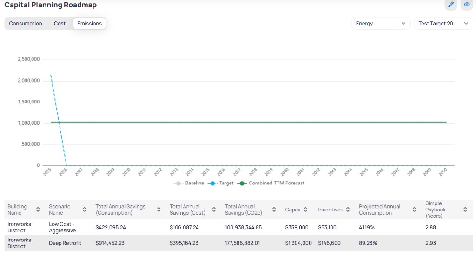Click the Building Name column header

[17, 210]
